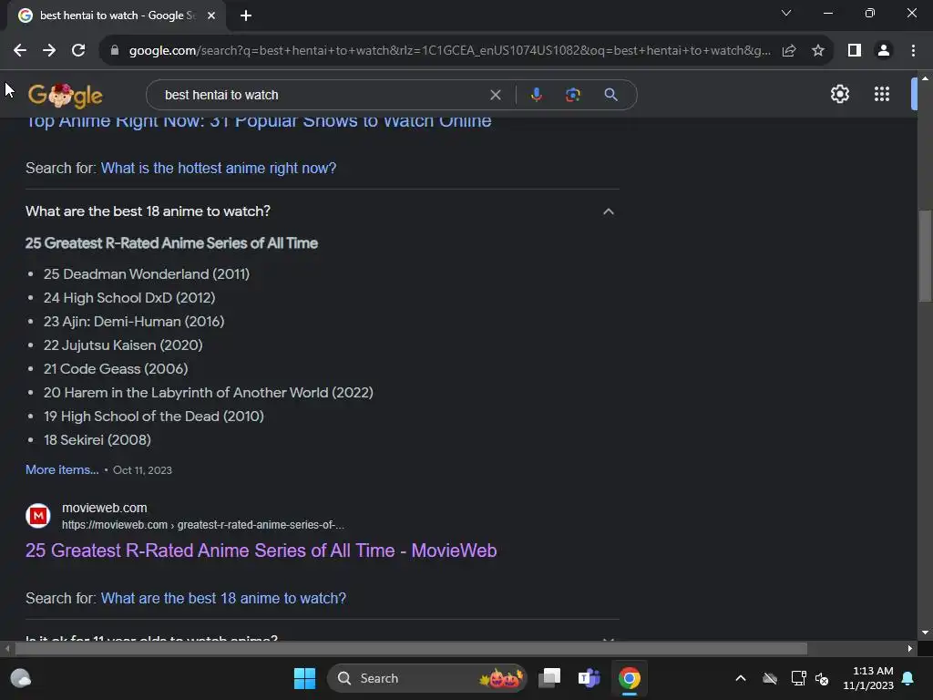Open weather widget on taskbar
Image resolution: width=933 pixels, height=700 pixels.
[21, 678]
